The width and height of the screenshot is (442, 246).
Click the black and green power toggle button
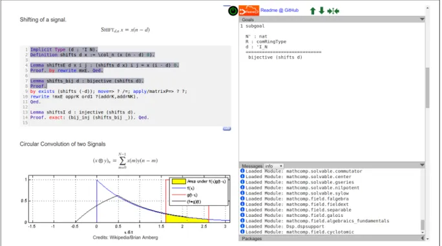233,11
